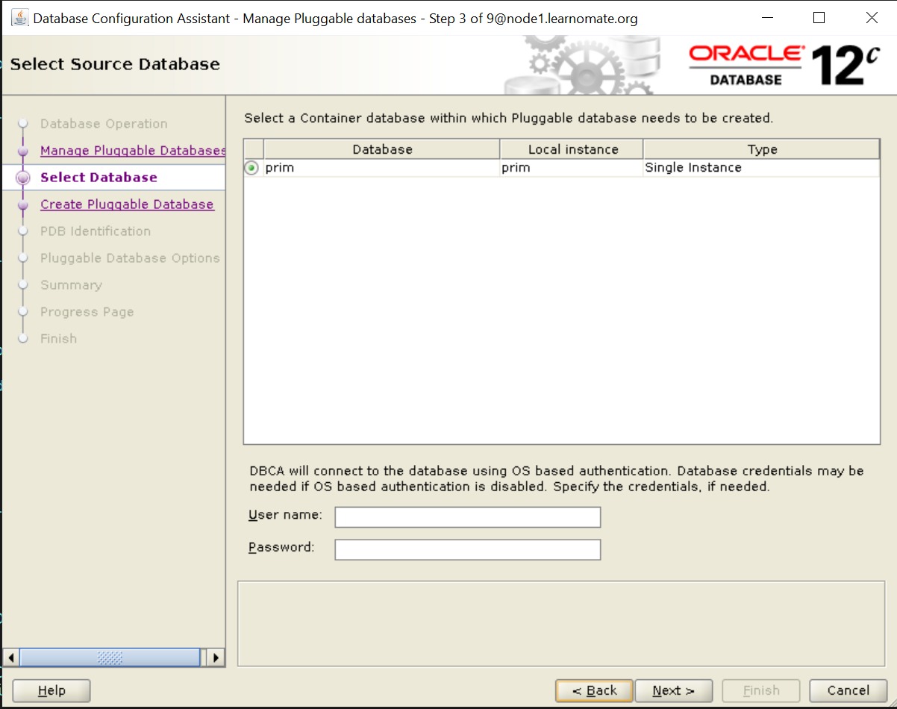Focus the User name input field

click(x=467, y=517)
